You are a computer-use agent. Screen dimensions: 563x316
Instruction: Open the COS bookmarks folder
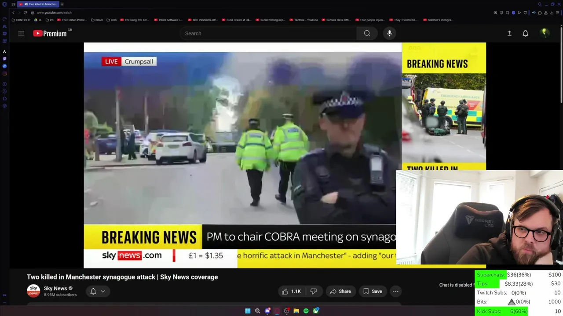pos(112,20)
